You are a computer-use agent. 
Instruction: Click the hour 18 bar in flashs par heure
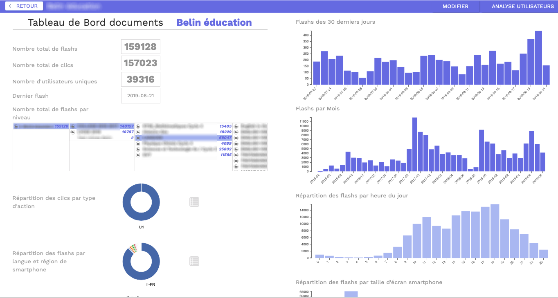coord(495,231)
